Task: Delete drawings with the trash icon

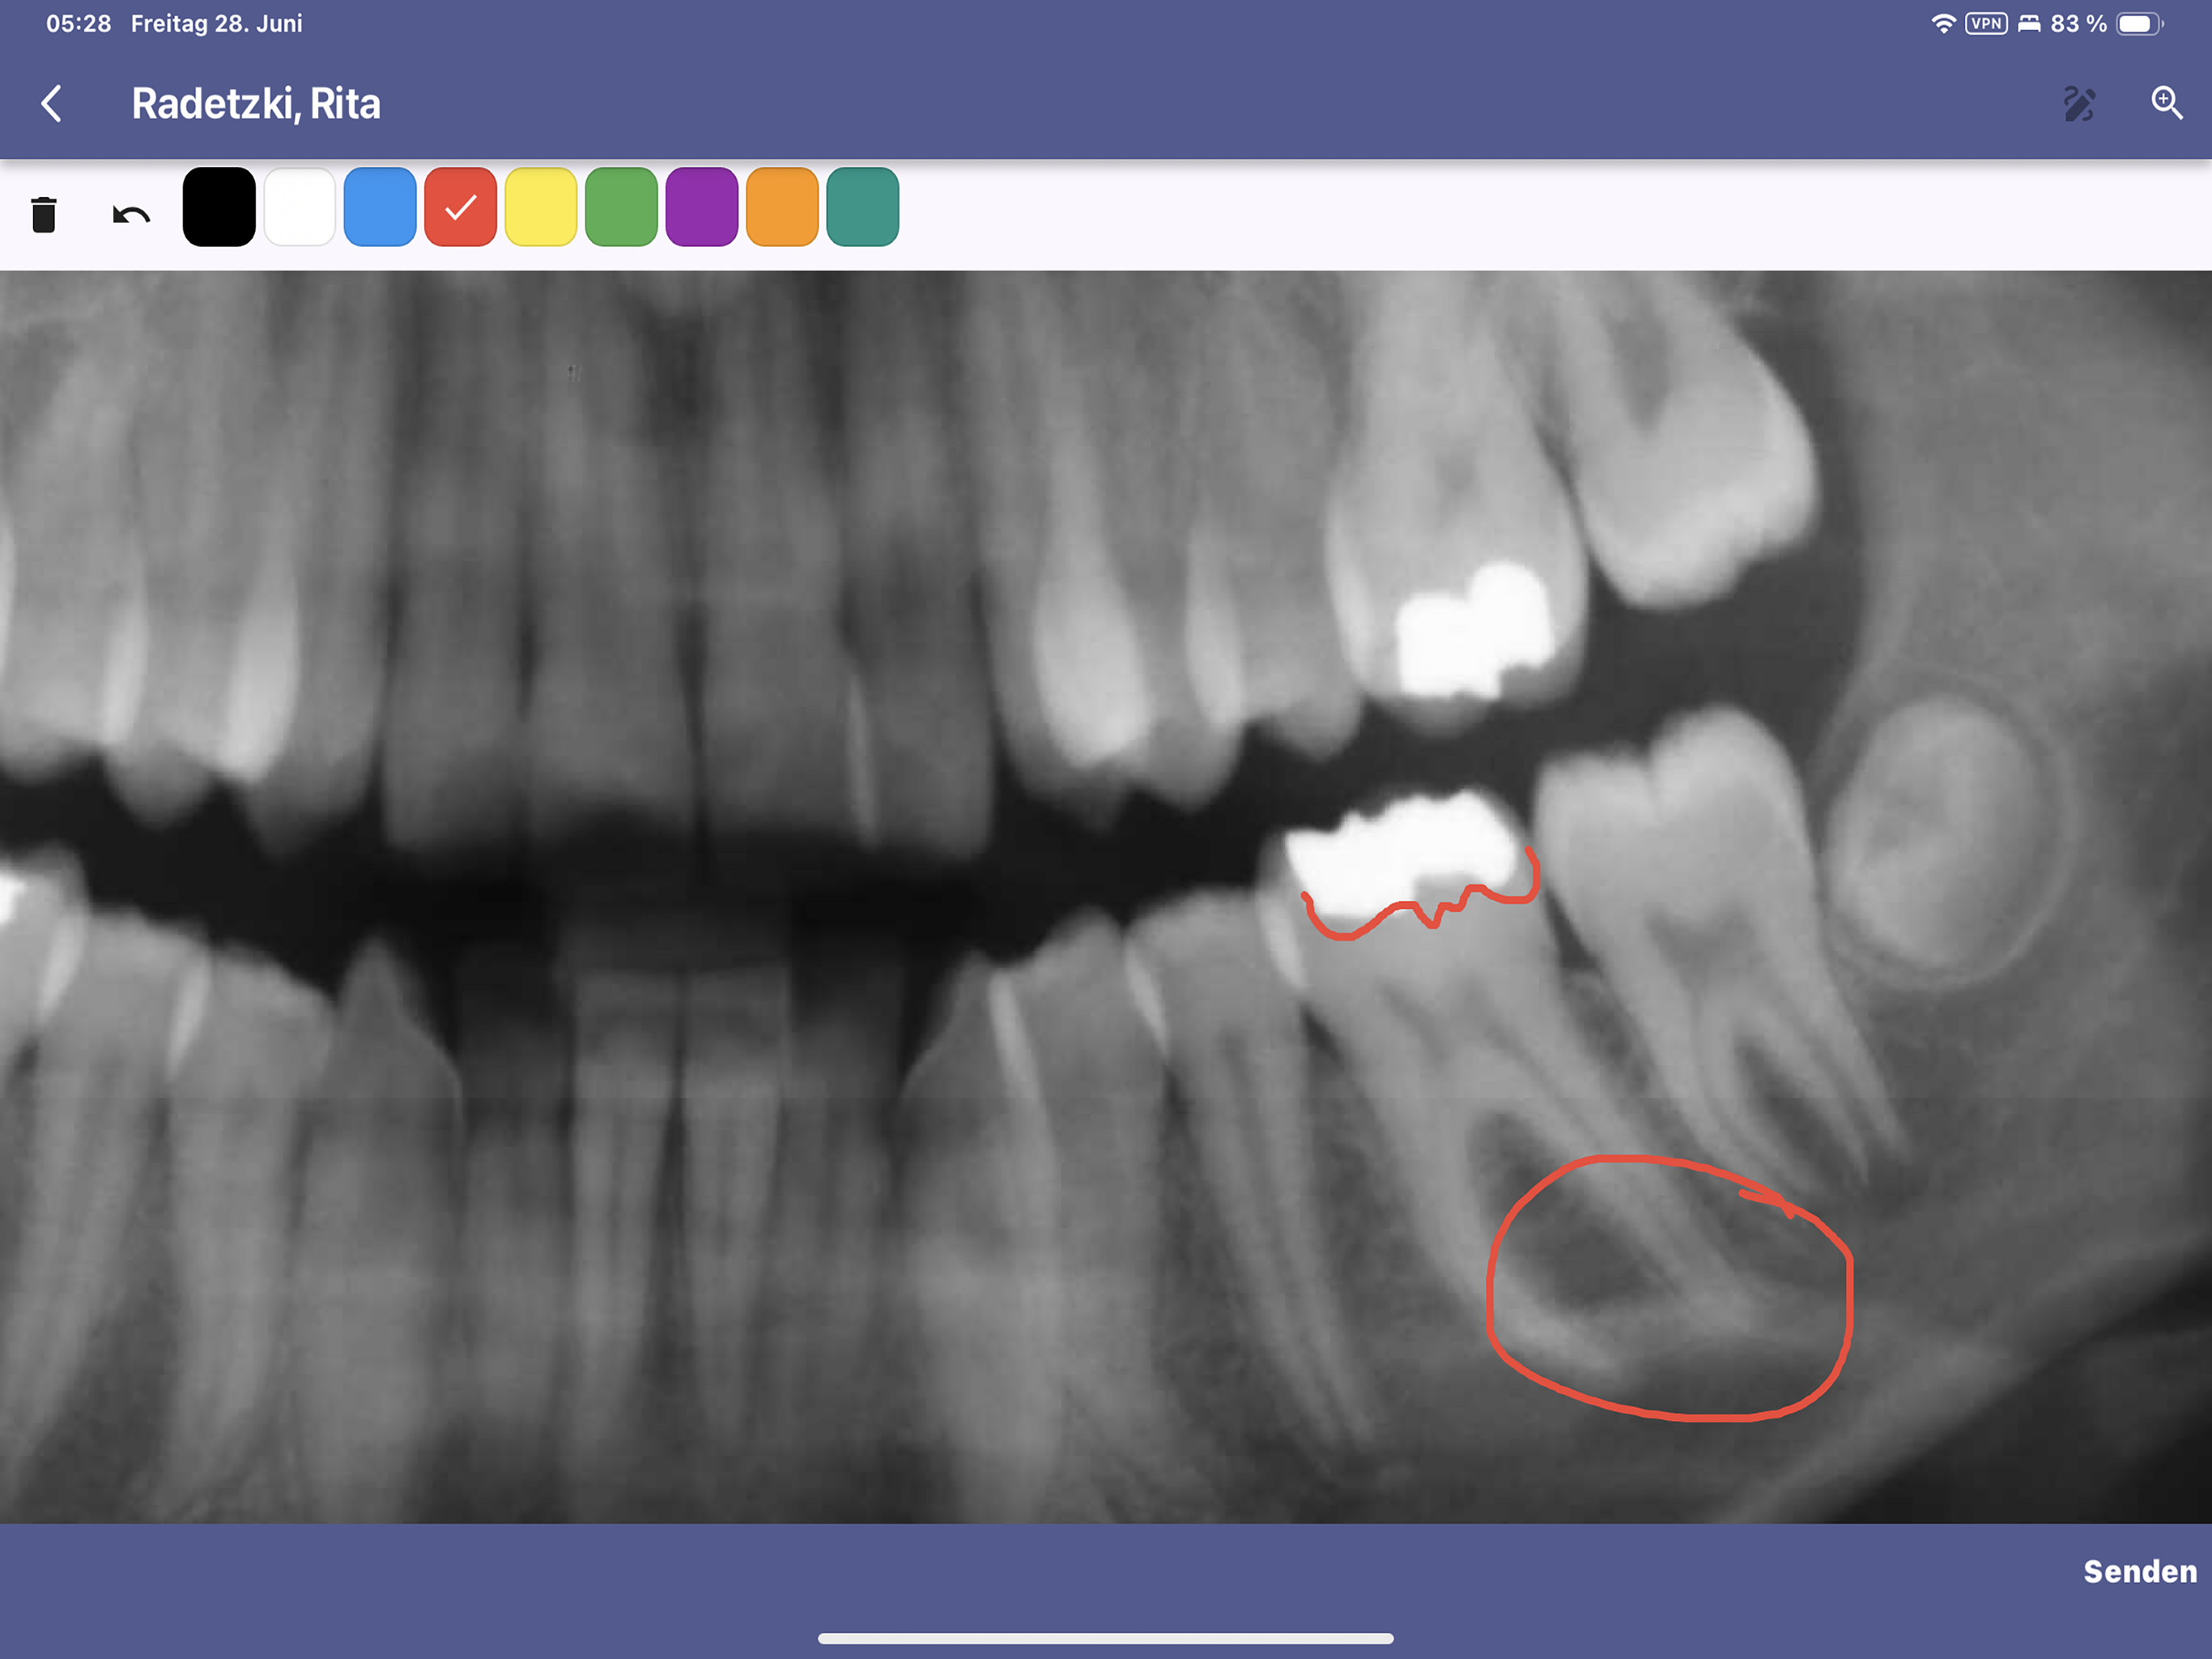Action: click(x=44, y=214)
